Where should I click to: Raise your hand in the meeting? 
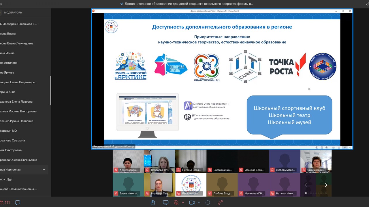(153, 203)
